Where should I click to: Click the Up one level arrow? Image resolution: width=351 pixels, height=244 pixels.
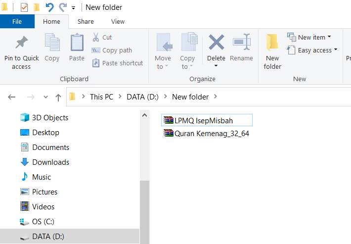58,97
